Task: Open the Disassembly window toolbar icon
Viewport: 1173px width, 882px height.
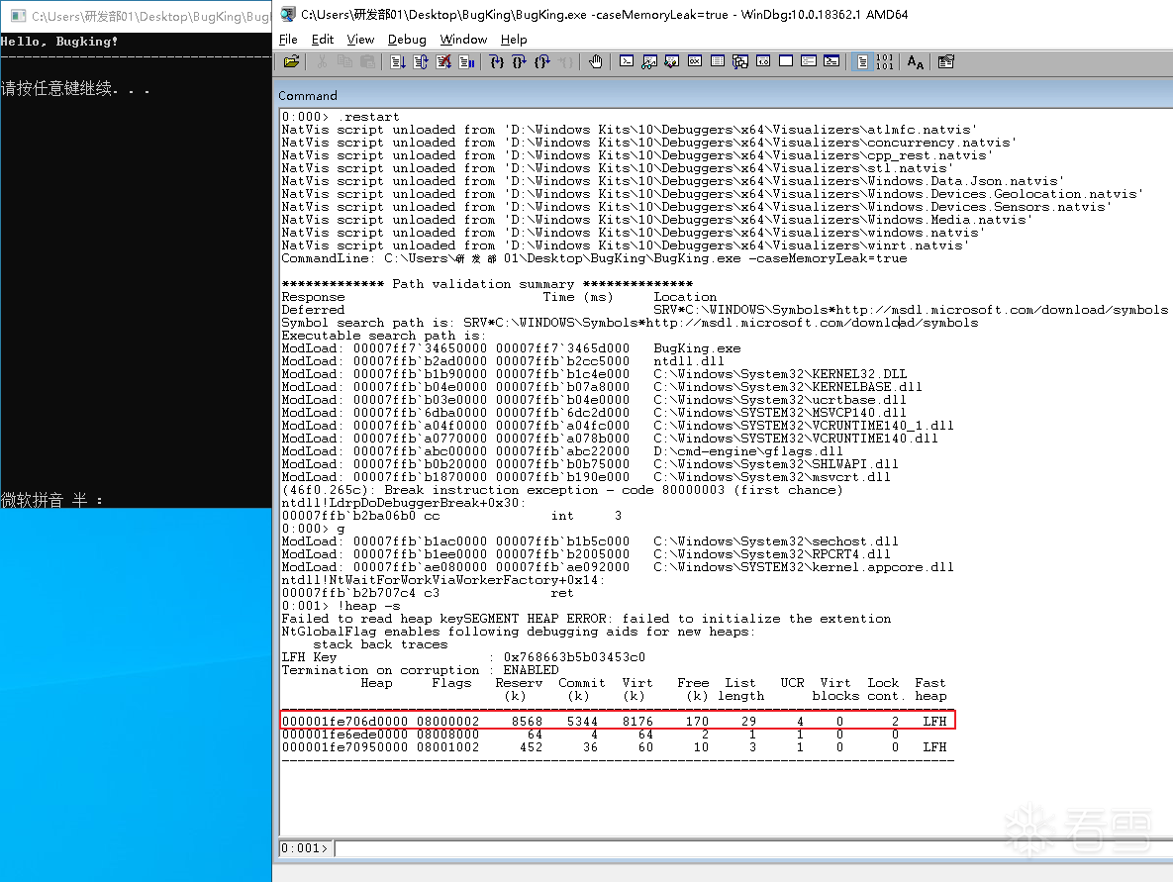Action: [x=763, y=62]
